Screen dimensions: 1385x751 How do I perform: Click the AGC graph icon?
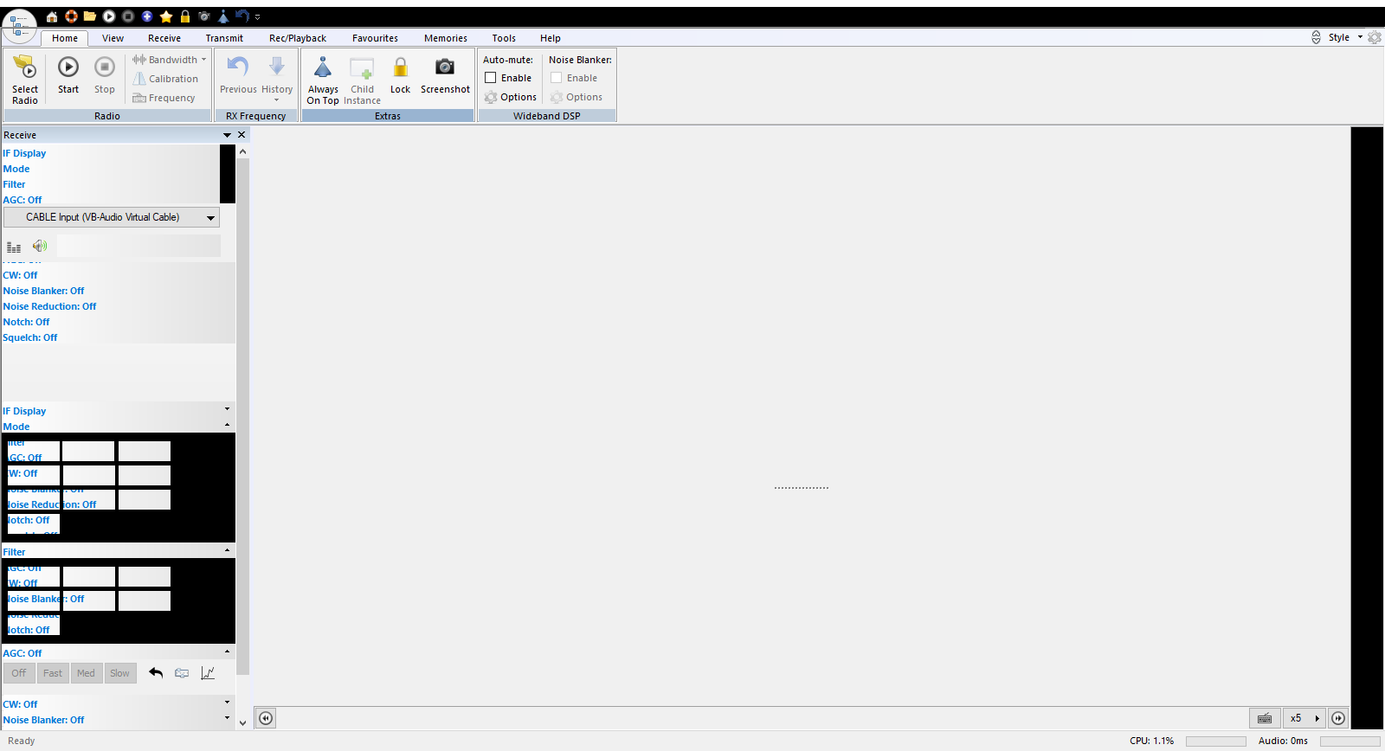208,673
